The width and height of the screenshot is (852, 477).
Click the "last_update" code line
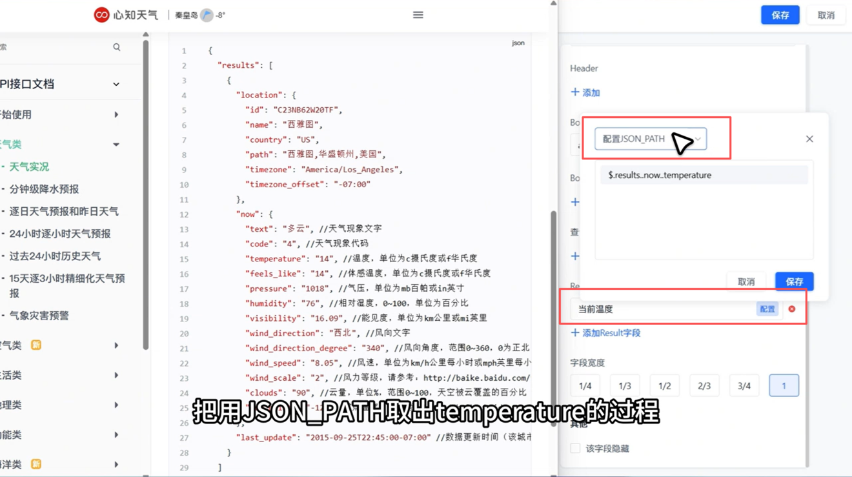(x=383, y=438)
